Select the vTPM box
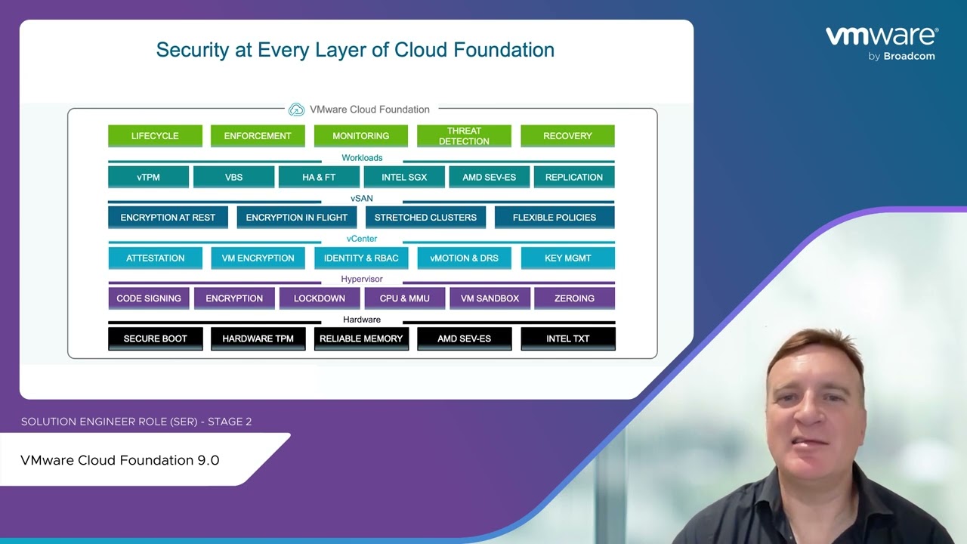This screenshot has width=967, height=544. (148, 177)
